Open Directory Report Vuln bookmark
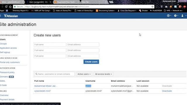 [21, 10]
